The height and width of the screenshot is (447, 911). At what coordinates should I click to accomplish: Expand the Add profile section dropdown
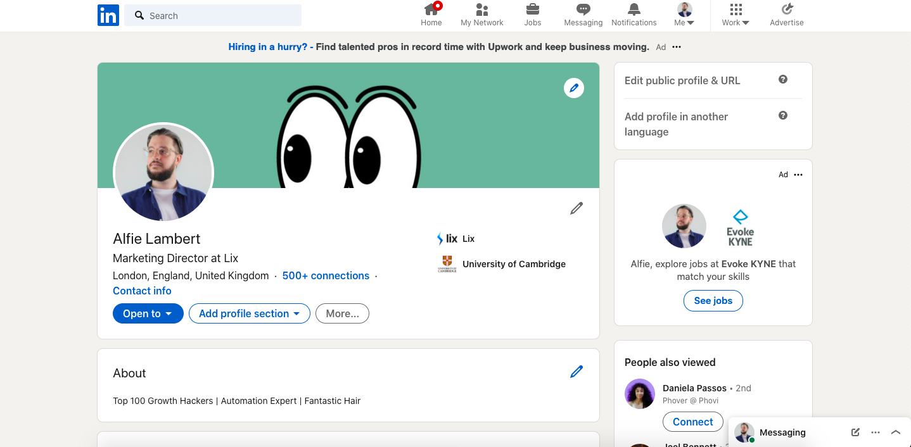(x=249, y=313)
